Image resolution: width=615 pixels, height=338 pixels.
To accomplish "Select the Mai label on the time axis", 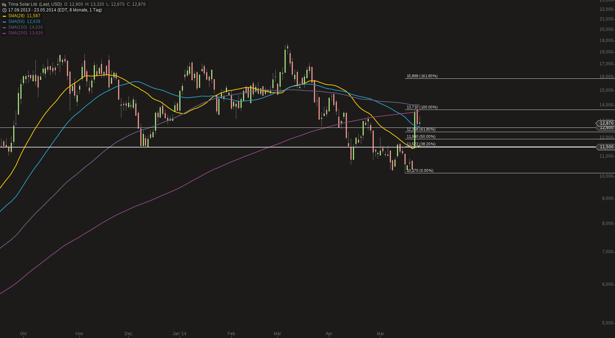I will 380,334.
